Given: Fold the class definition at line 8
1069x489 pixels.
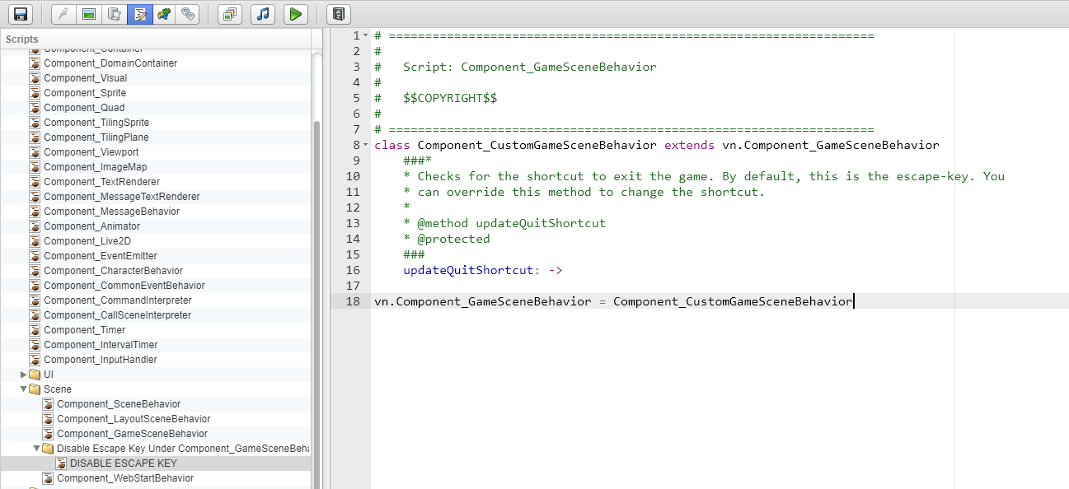Looking at the screenshot, I should tap(366, 145).
